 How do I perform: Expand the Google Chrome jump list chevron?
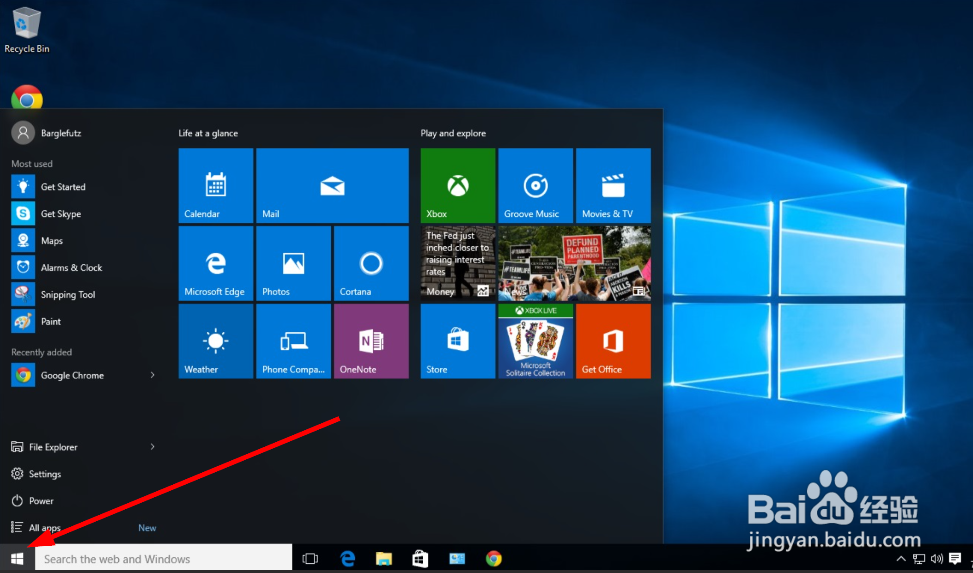tap(152, 375)
